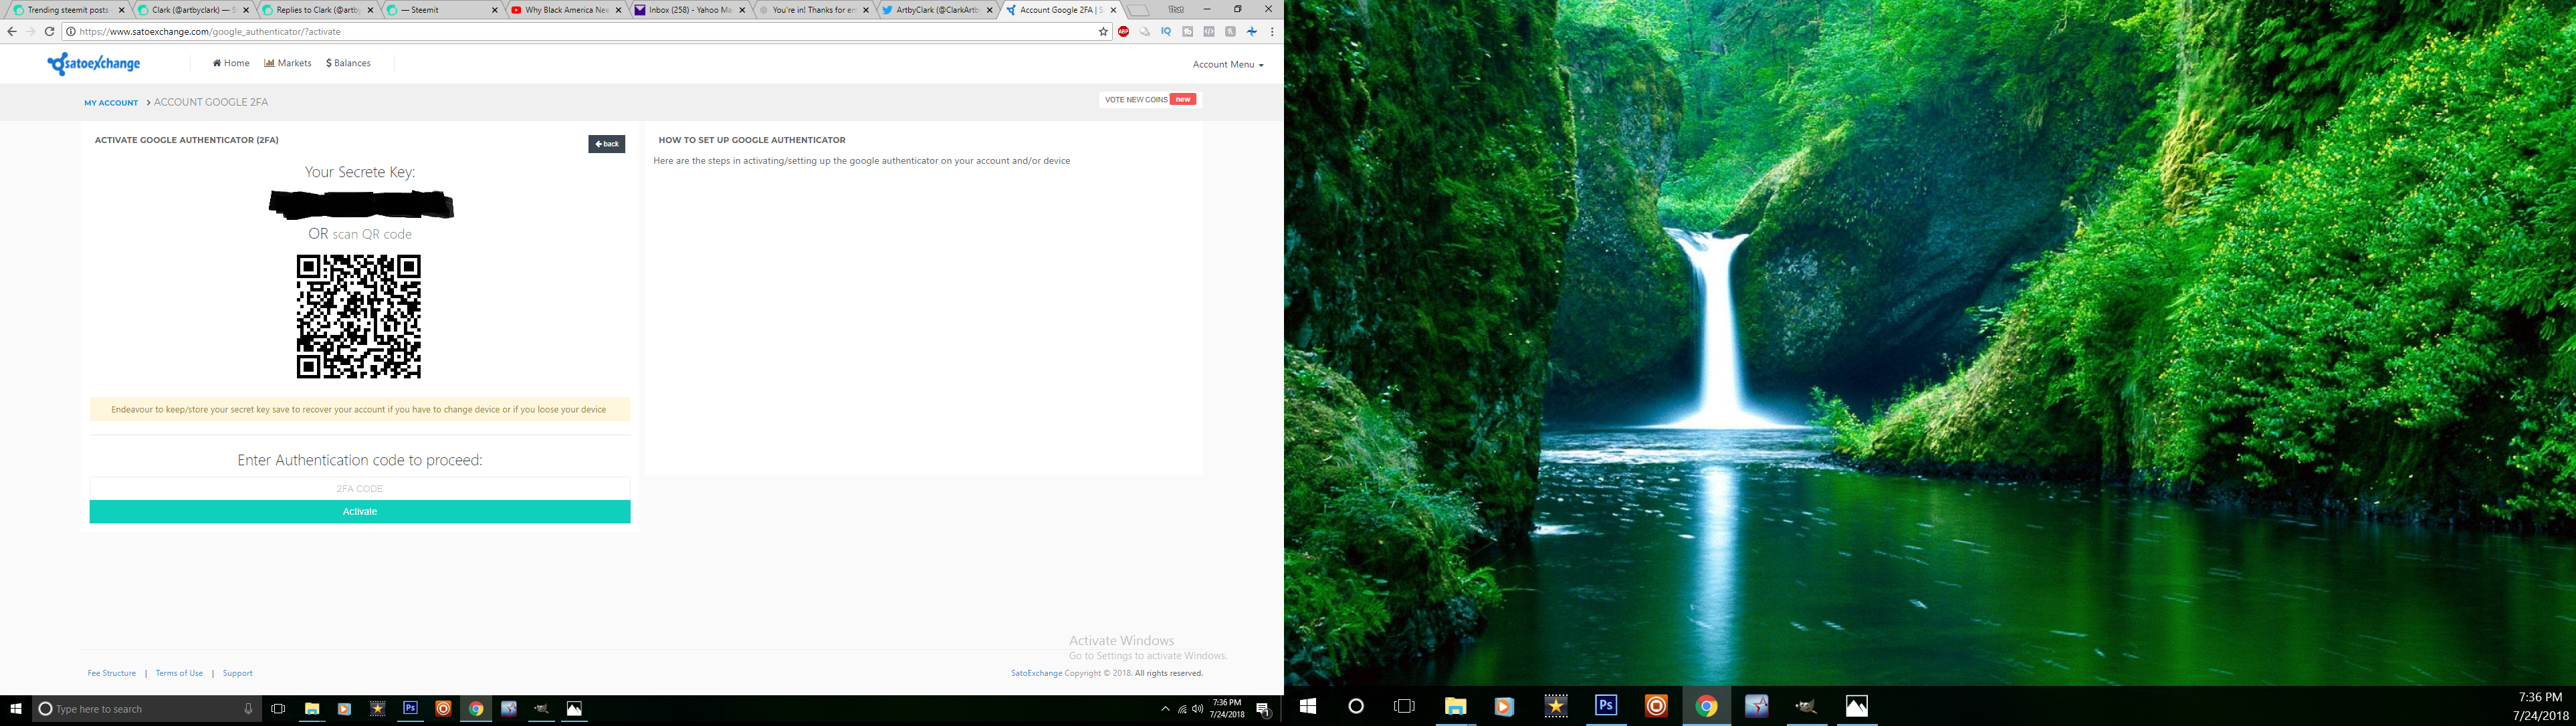Image resolution: width=2576 pixels, height=726 pixels.
Task: Click the satoexchange logo
Action: [94, 64]
